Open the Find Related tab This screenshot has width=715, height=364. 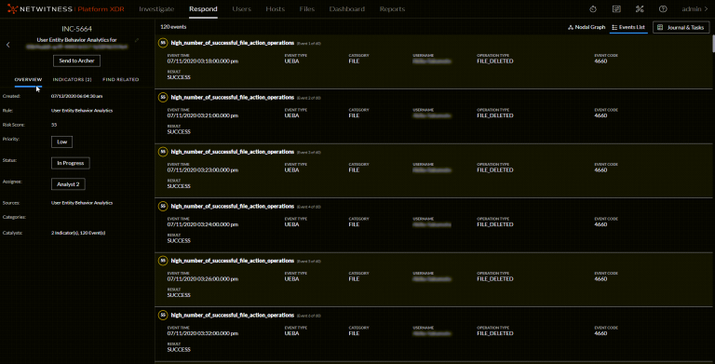[121, 79]
